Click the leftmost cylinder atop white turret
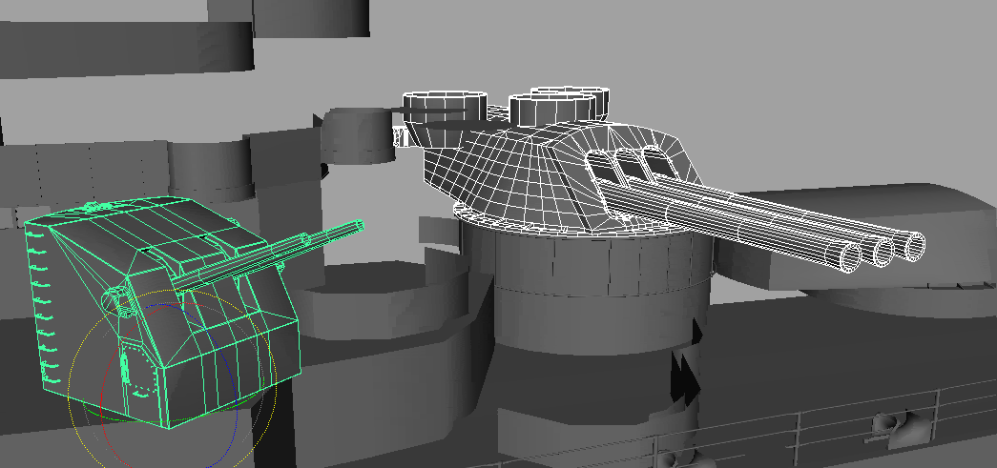Screen dimensions: 997x468 click(x=444, y=103)
